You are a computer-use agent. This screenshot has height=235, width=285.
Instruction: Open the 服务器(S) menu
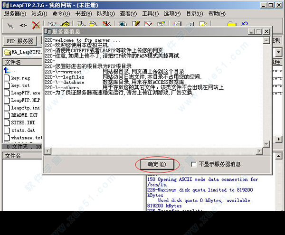[15, 14]
